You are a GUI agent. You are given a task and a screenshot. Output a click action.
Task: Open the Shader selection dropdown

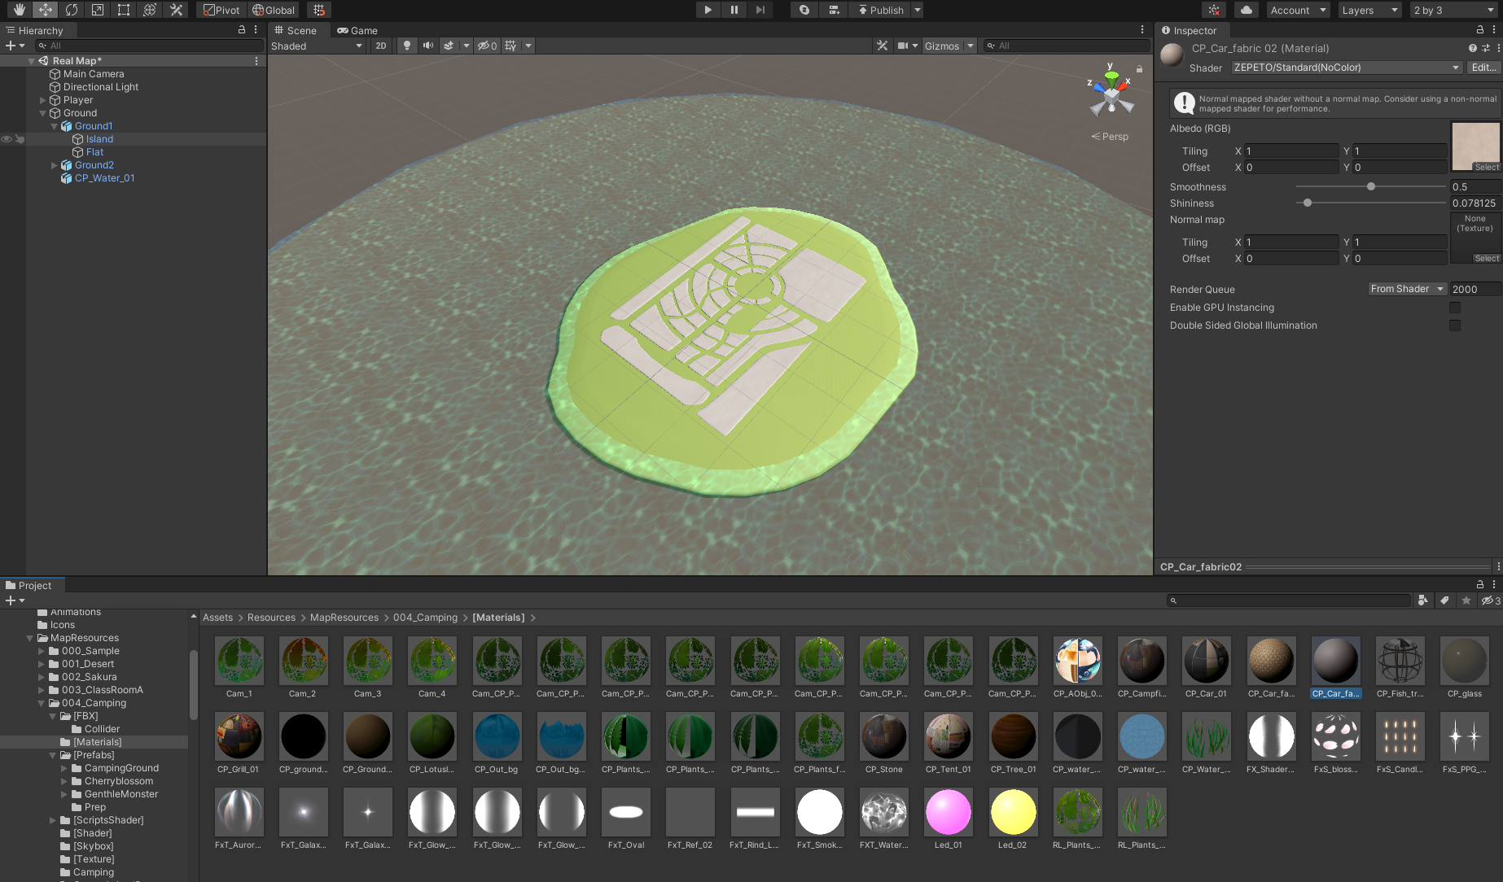[1347, 68]
